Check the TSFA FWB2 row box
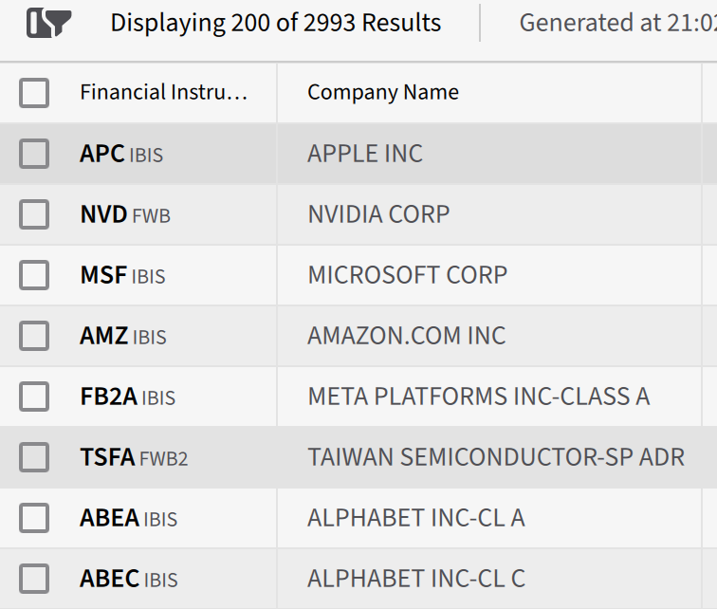This screenshot has width=717, height=609. tap(34, 457)
